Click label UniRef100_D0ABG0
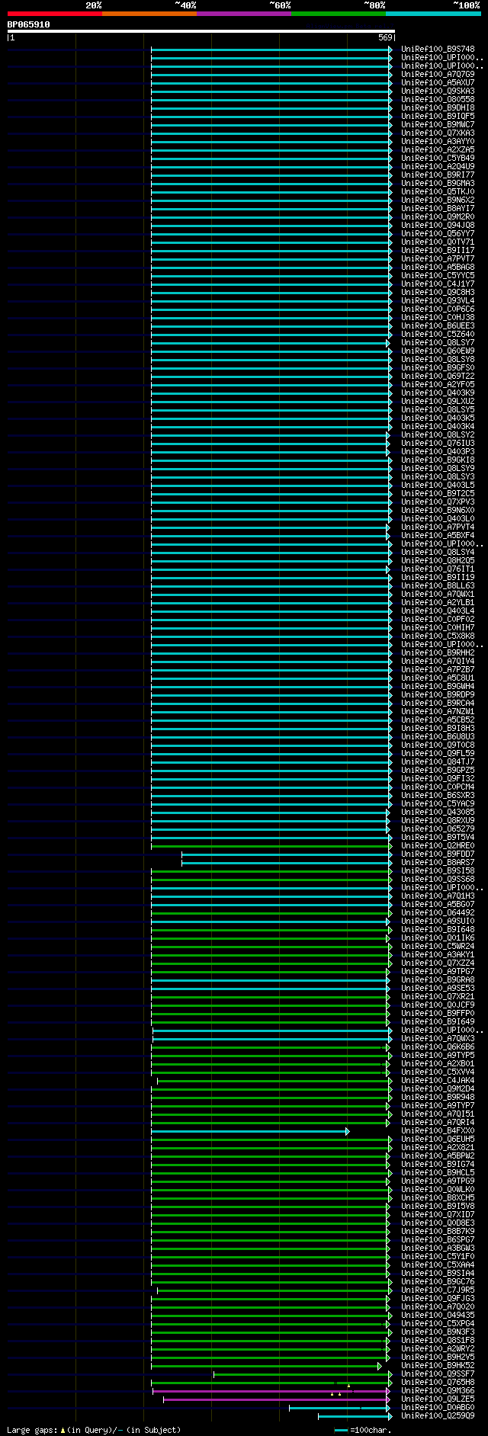The image size is (488, 1436). tap(438, 1408)
